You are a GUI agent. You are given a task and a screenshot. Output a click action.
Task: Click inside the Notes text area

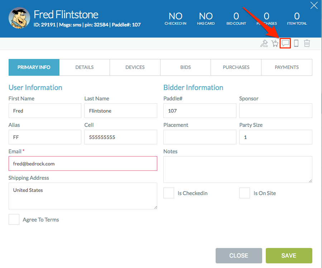(x=237, y=169)
